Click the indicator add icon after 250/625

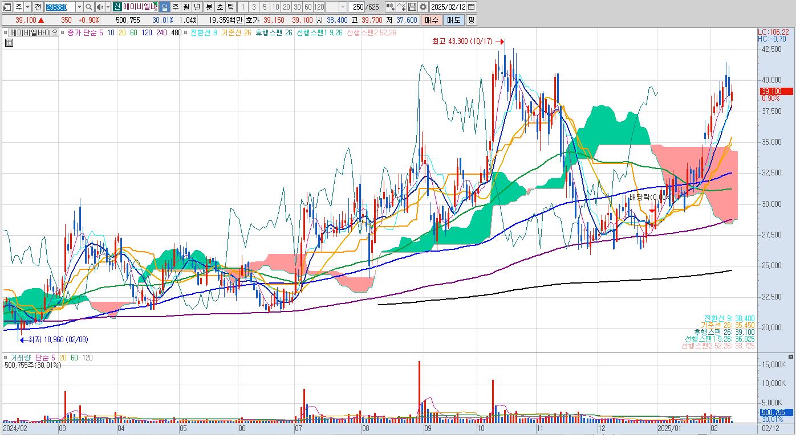[x=390, y=7]
